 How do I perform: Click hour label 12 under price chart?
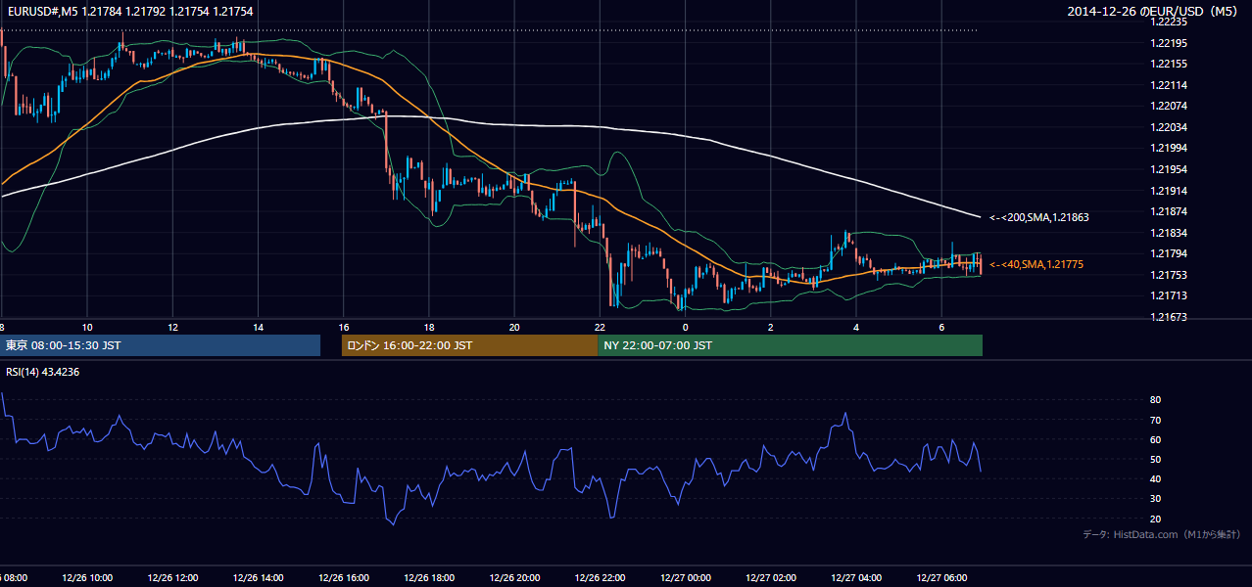[172, 327]
